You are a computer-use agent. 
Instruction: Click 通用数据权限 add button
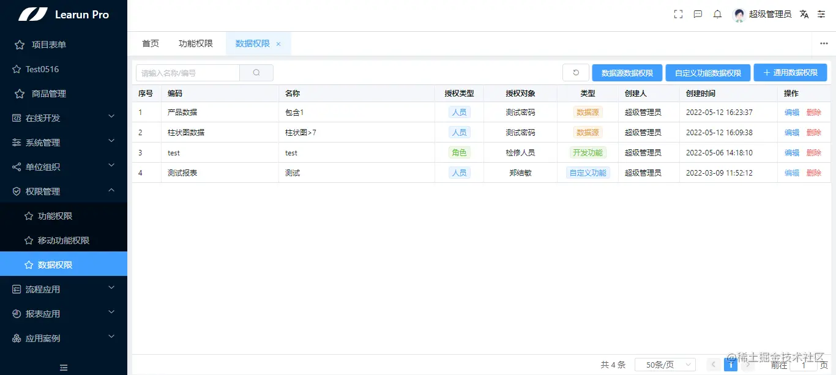(790, 72)
